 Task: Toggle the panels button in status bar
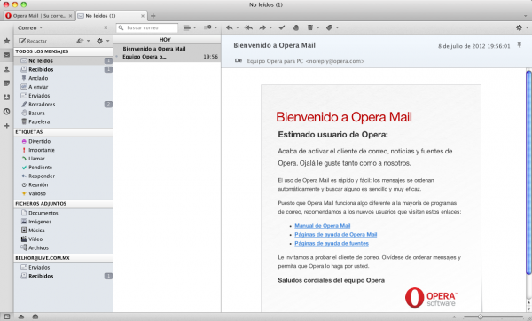7,317
